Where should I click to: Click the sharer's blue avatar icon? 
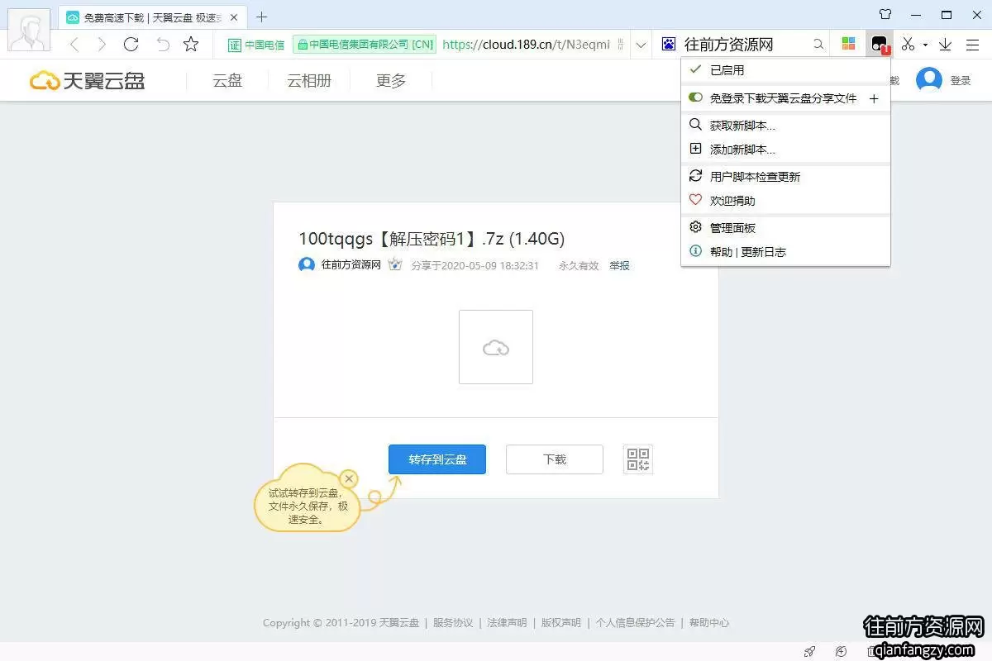point(307,265)
